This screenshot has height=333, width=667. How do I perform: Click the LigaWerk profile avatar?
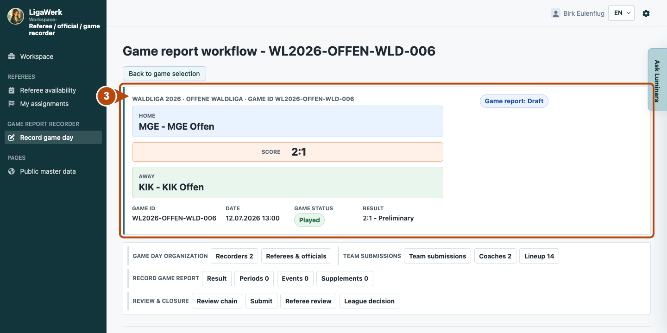click(x=16, y=16)
